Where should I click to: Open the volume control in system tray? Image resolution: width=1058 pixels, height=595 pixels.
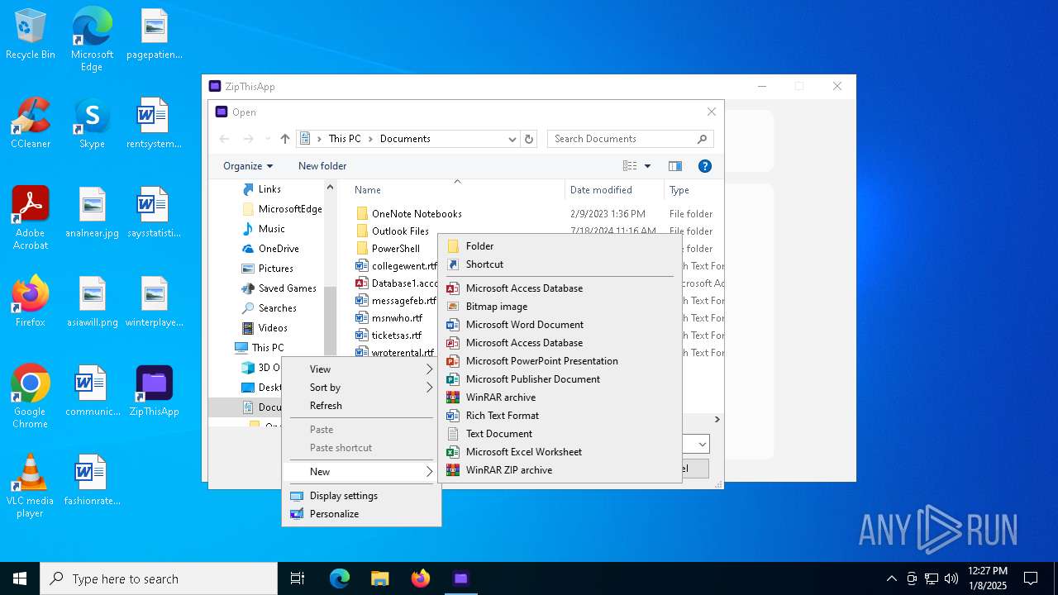[951, 578]
